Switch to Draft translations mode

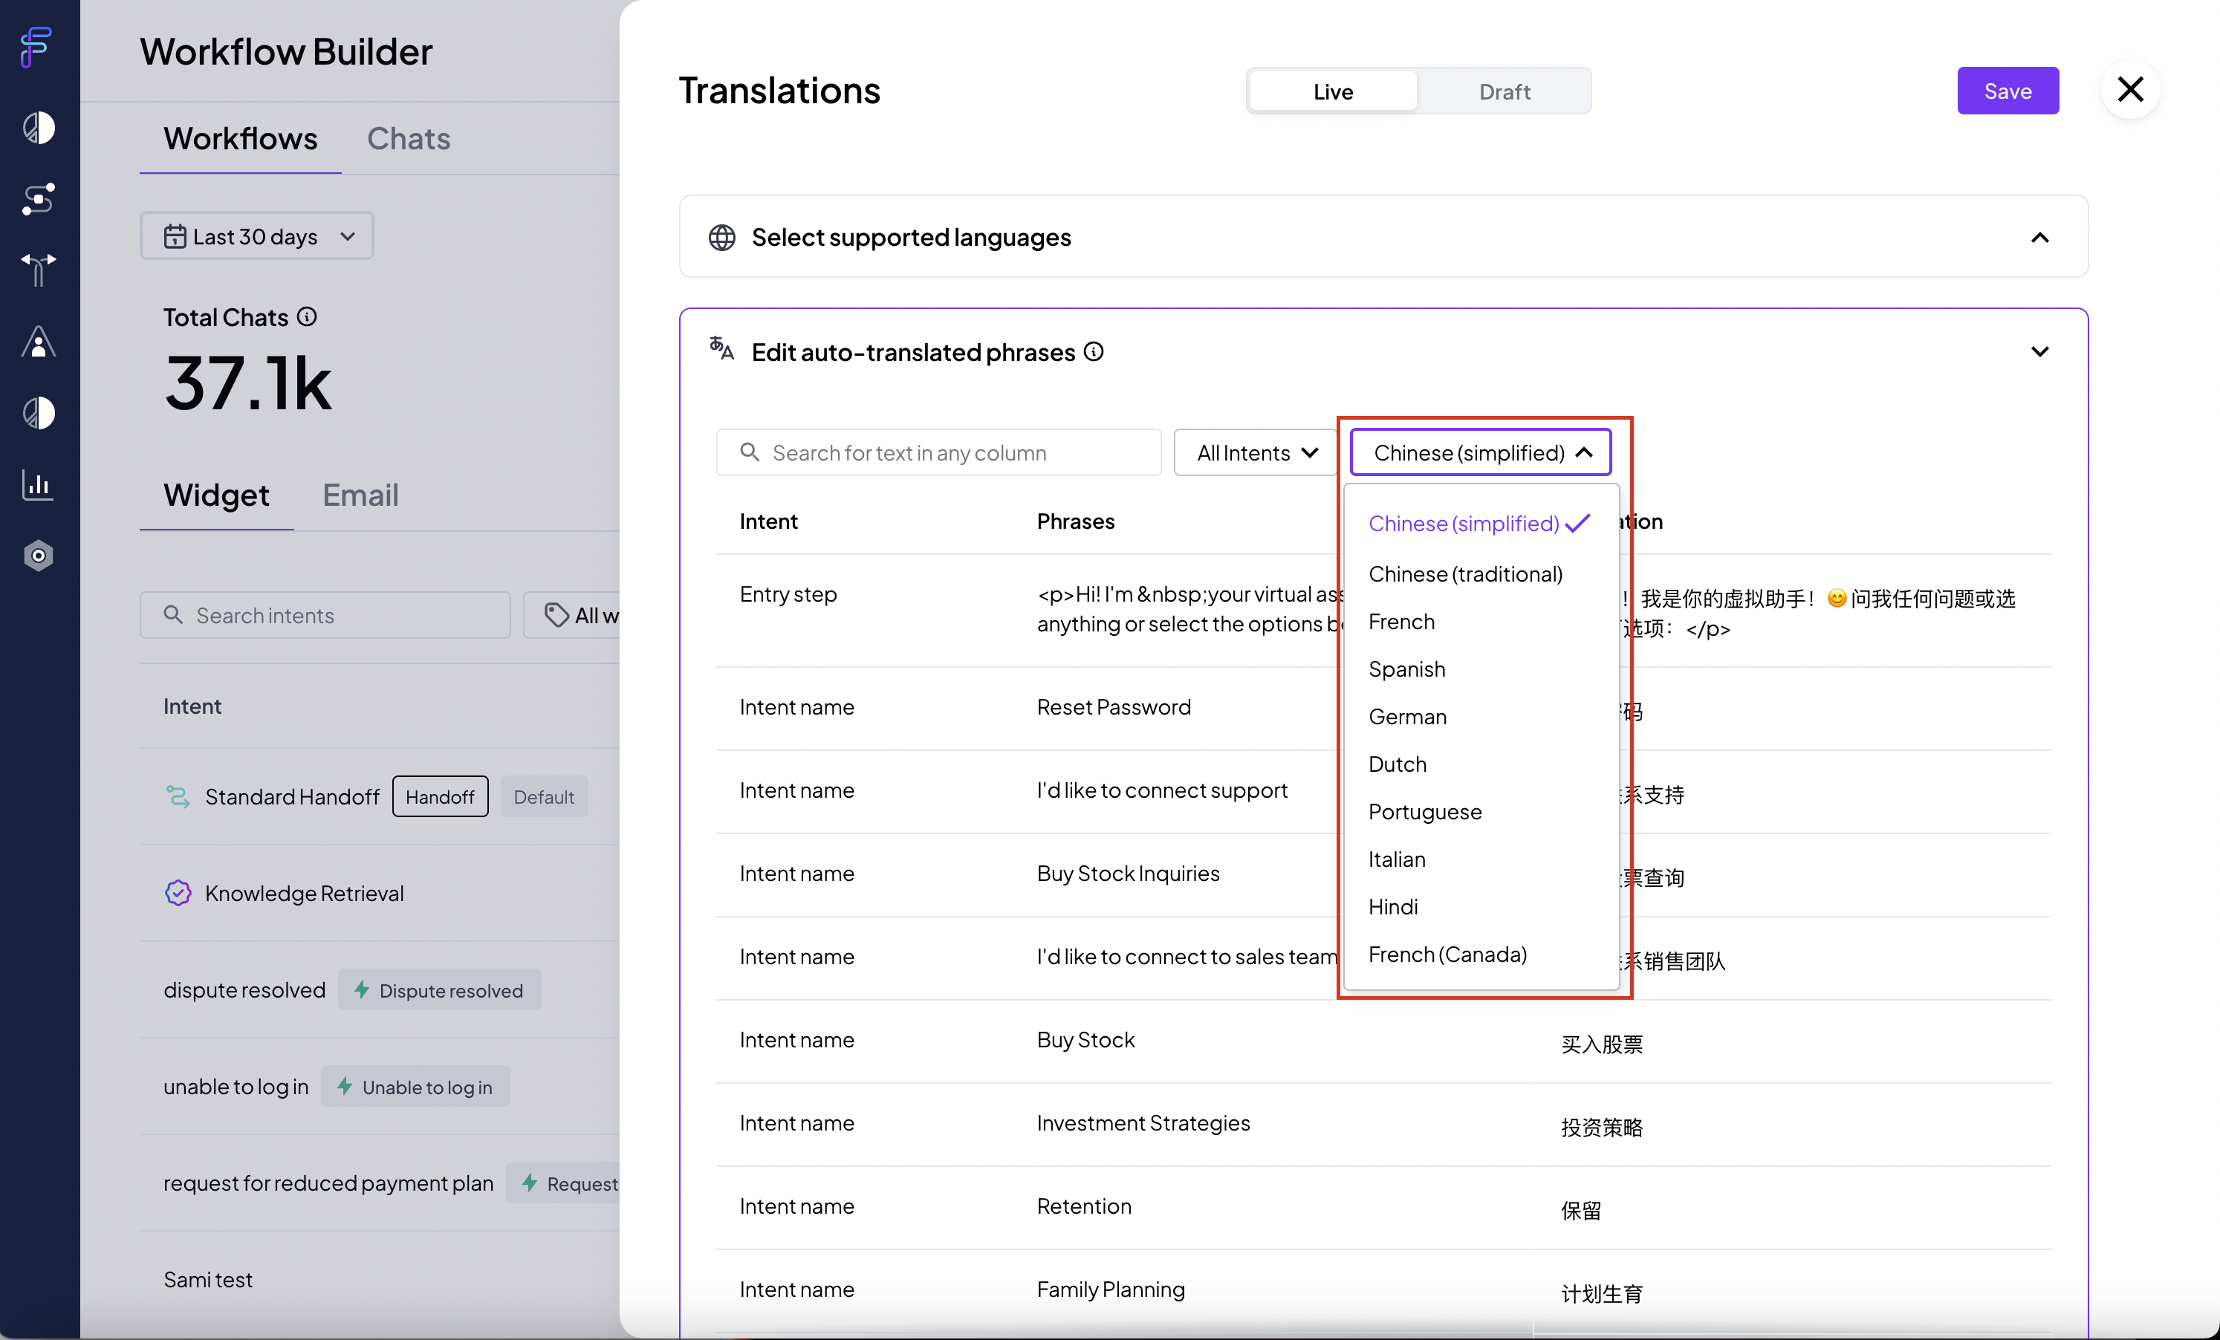(x=1505, y=92)
